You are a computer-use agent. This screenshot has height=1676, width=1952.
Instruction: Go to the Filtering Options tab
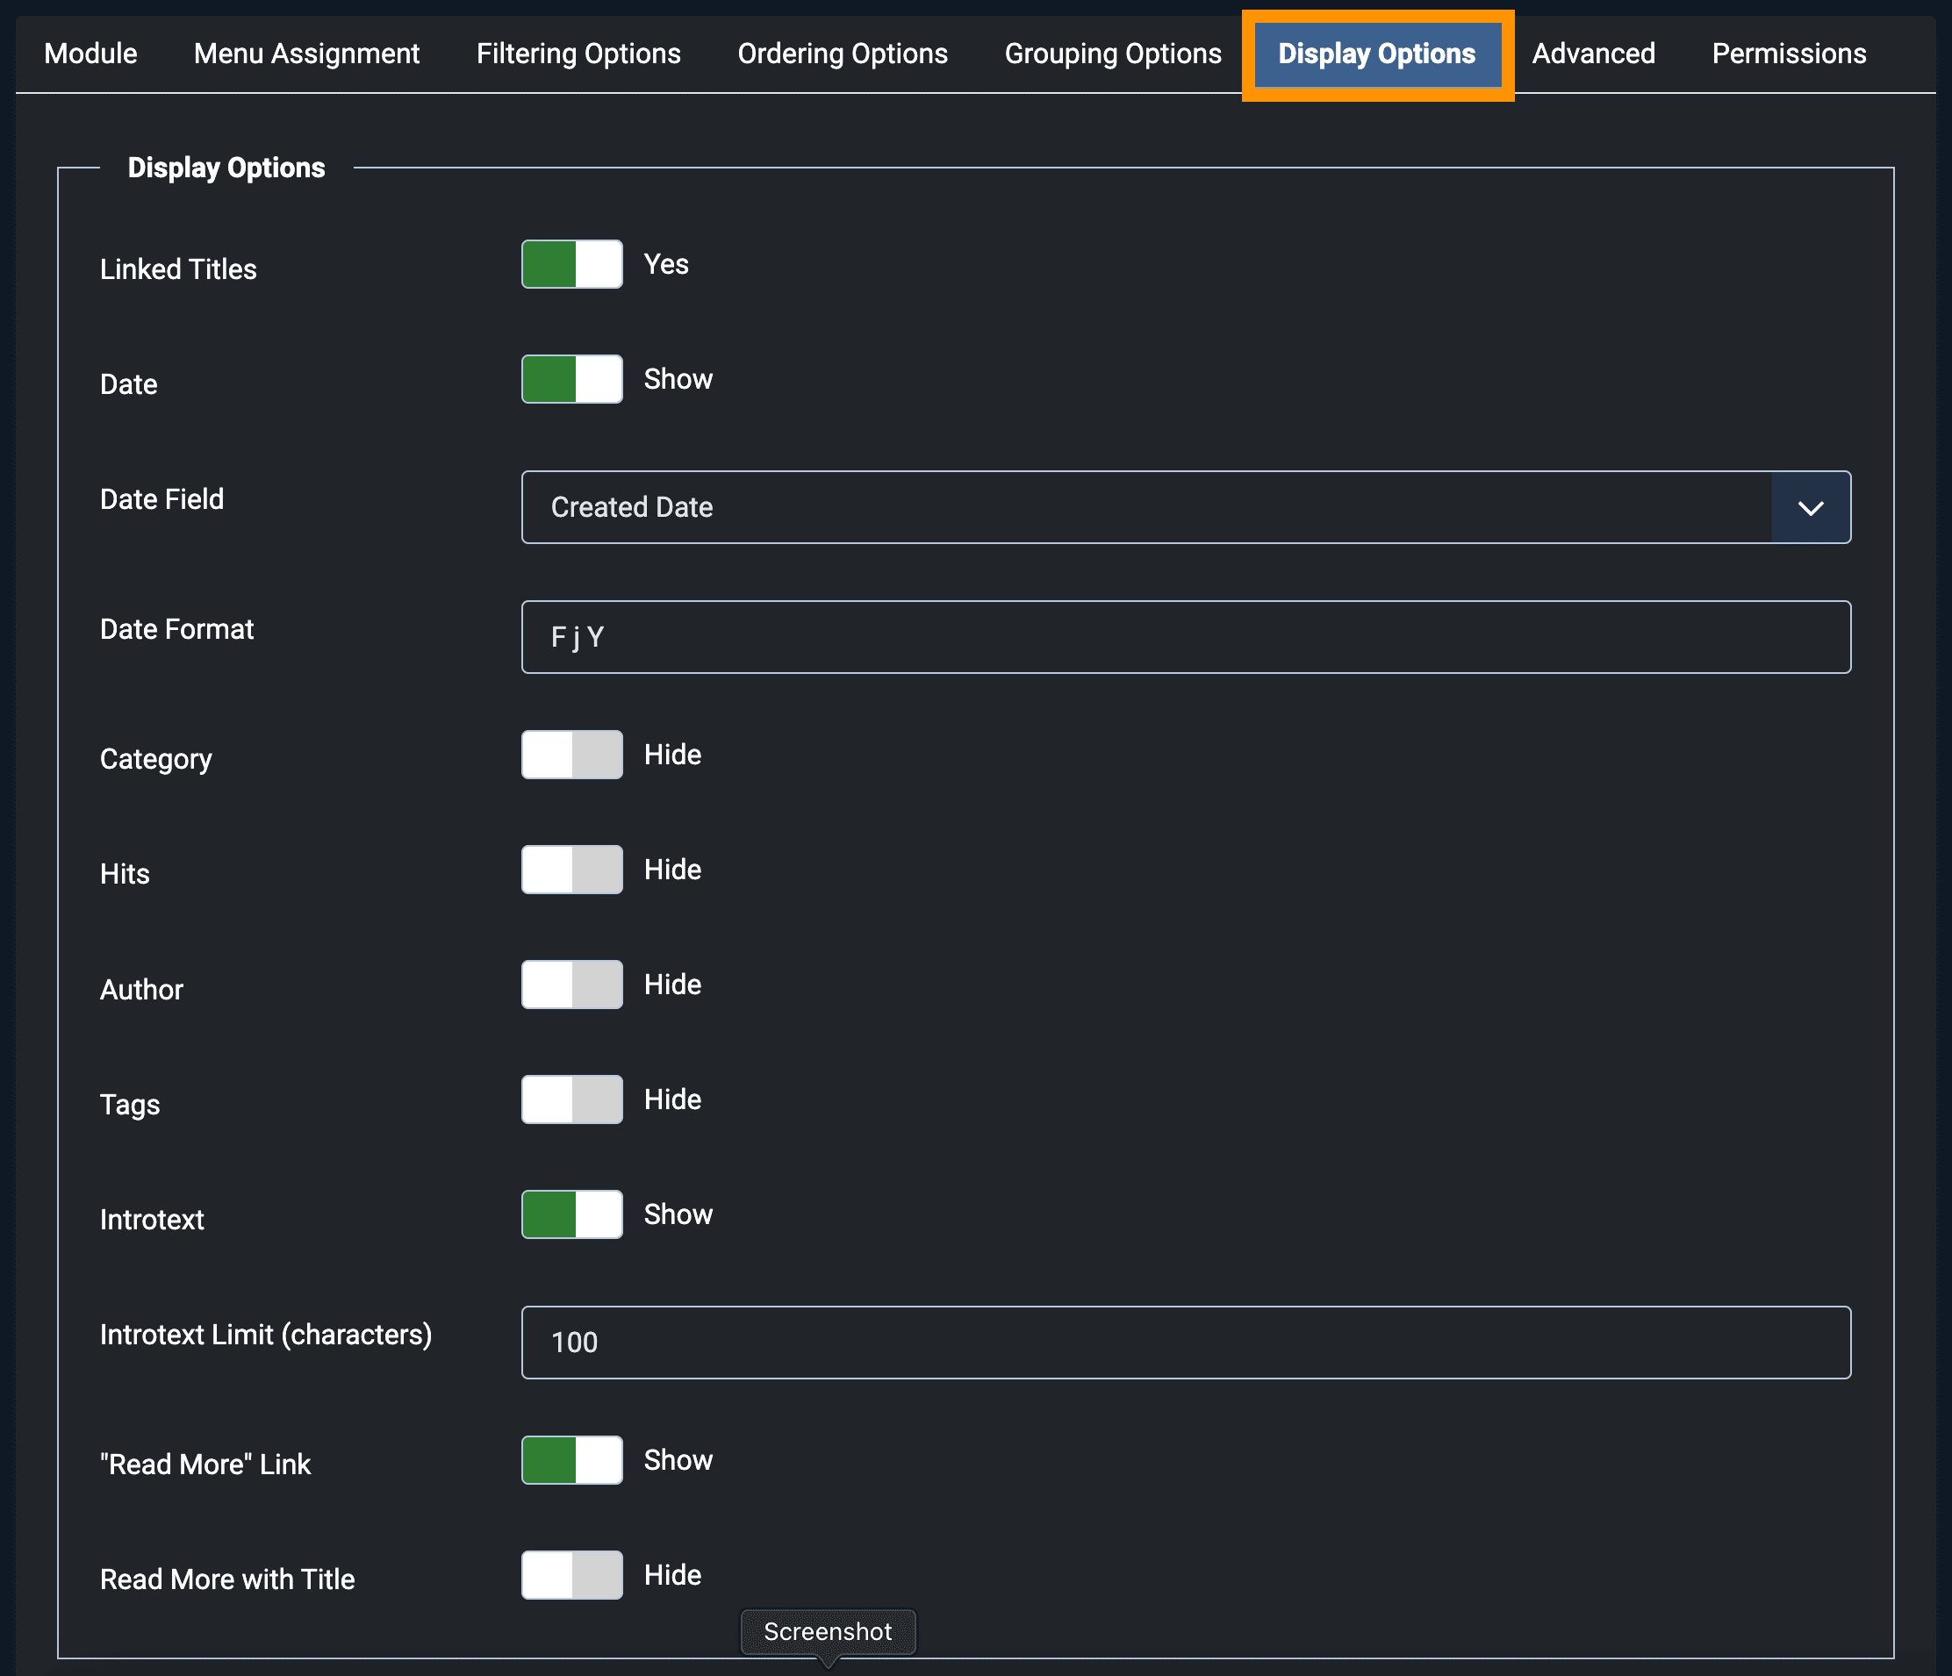pyautogui.click(x=578, y=54)
